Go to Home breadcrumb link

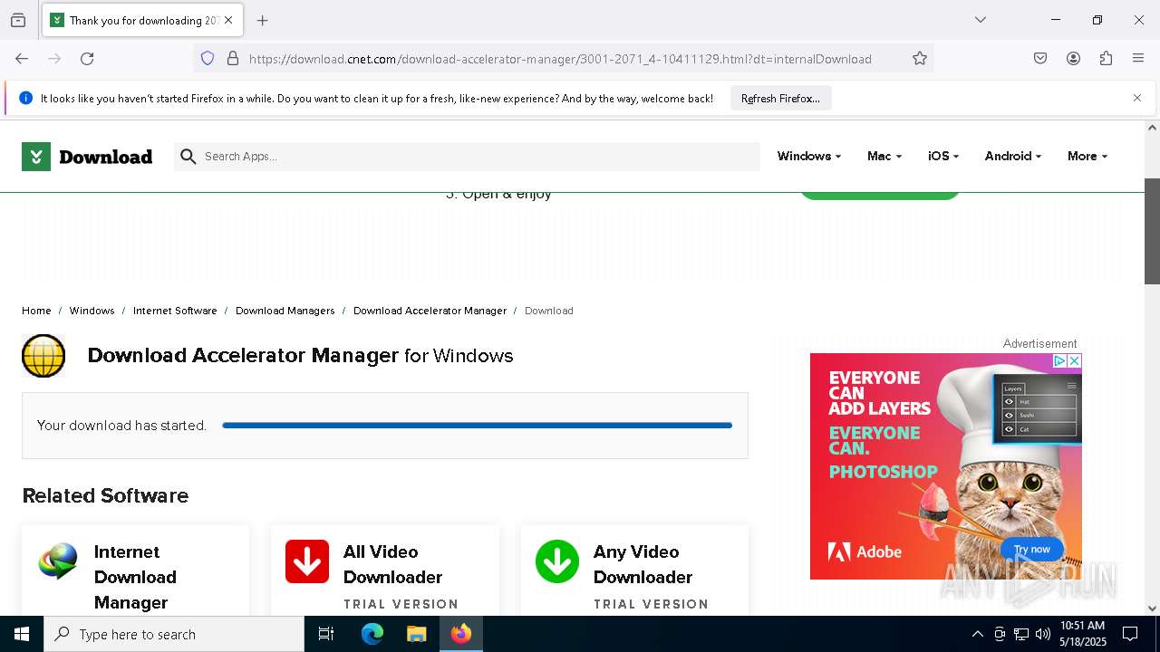tap(36, 311)
